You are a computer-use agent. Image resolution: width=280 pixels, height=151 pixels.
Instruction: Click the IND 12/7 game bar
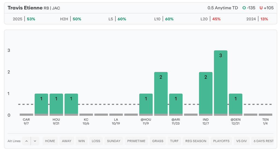pos(206,93)
